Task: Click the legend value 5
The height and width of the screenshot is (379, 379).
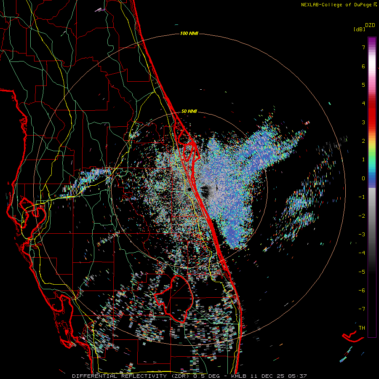Action: coord(363,85)
